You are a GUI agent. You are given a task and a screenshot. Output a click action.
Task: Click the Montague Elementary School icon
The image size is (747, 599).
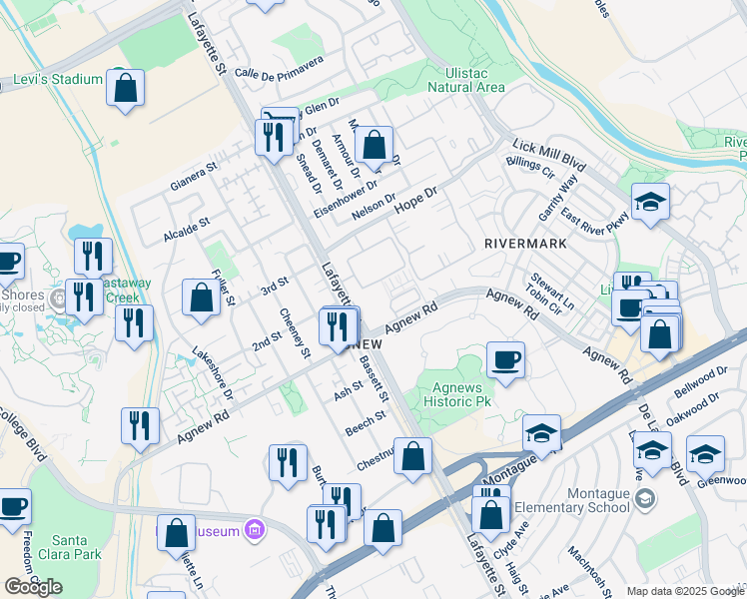pos(646,498)
